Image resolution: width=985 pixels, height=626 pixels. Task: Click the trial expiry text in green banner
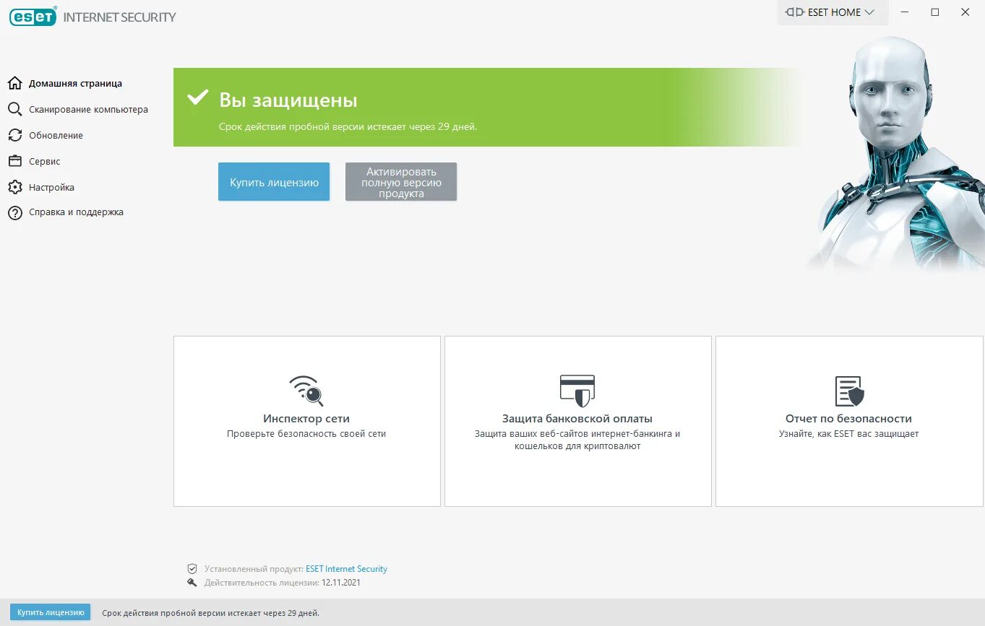pos(348,127)
